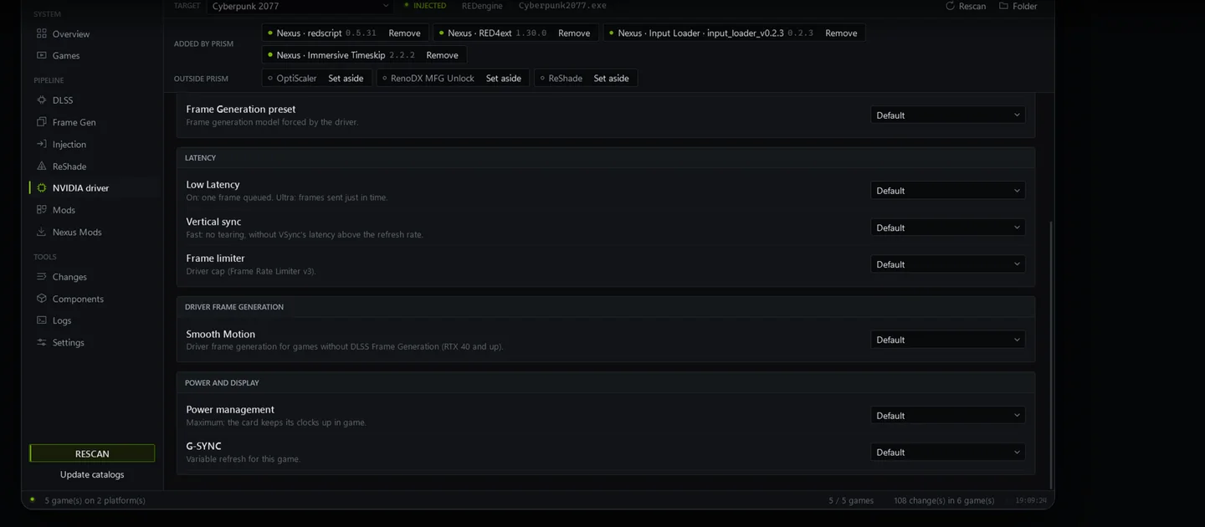Click the Cyberpunk2077.exe text
Screen dimensions: 1205x527
[562, 6]
